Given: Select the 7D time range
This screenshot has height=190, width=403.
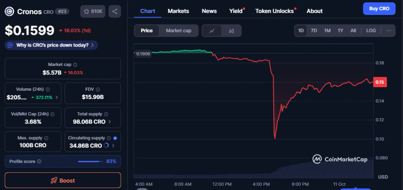Looking at the screenshot, I should coord(314,31).
